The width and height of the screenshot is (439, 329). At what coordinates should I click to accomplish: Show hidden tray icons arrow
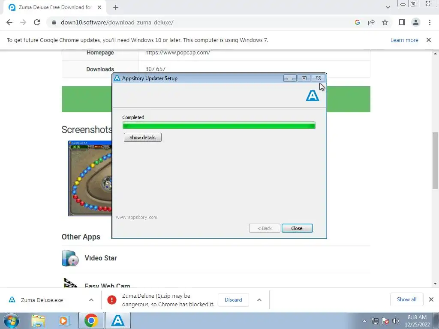tap(364, 321)
